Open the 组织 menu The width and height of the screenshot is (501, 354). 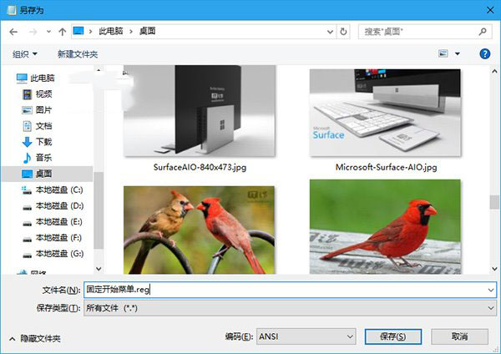(x=24, y=54)
